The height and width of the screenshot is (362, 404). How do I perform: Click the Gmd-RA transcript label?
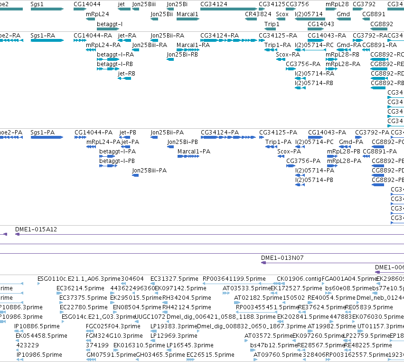coord(349,45)
